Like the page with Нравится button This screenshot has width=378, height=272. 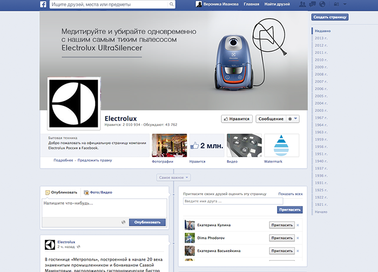coord(237,119)
